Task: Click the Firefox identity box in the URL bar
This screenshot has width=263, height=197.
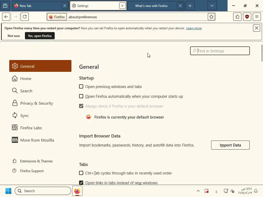Action: coord(57,17)
